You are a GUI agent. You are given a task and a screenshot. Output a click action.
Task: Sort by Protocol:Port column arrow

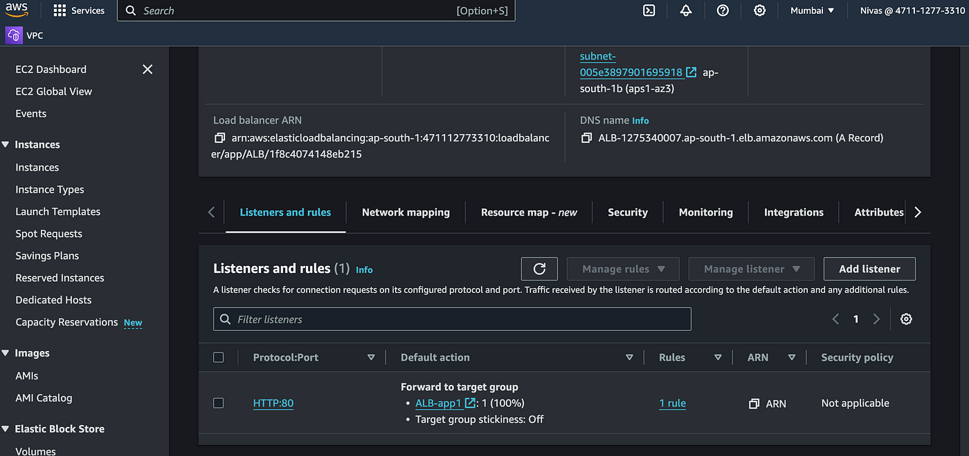[371, 357]
